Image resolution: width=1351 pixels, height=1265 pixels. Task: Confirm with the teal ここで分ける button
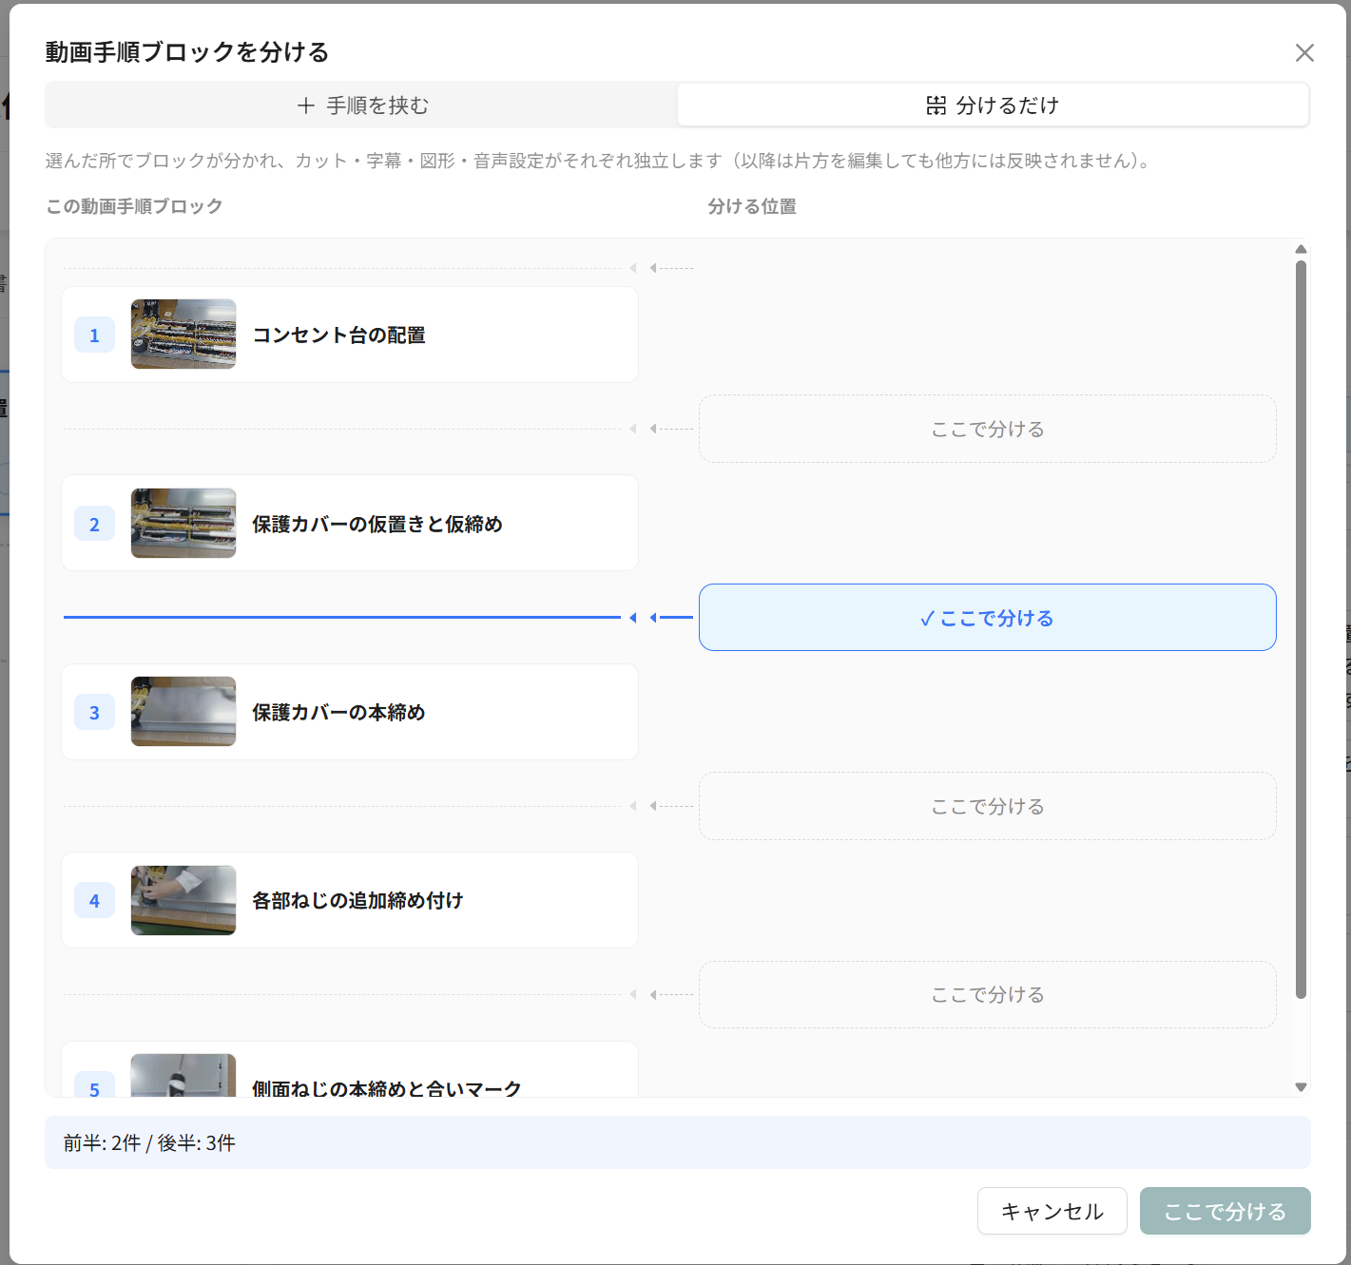click(1225, 1211)
